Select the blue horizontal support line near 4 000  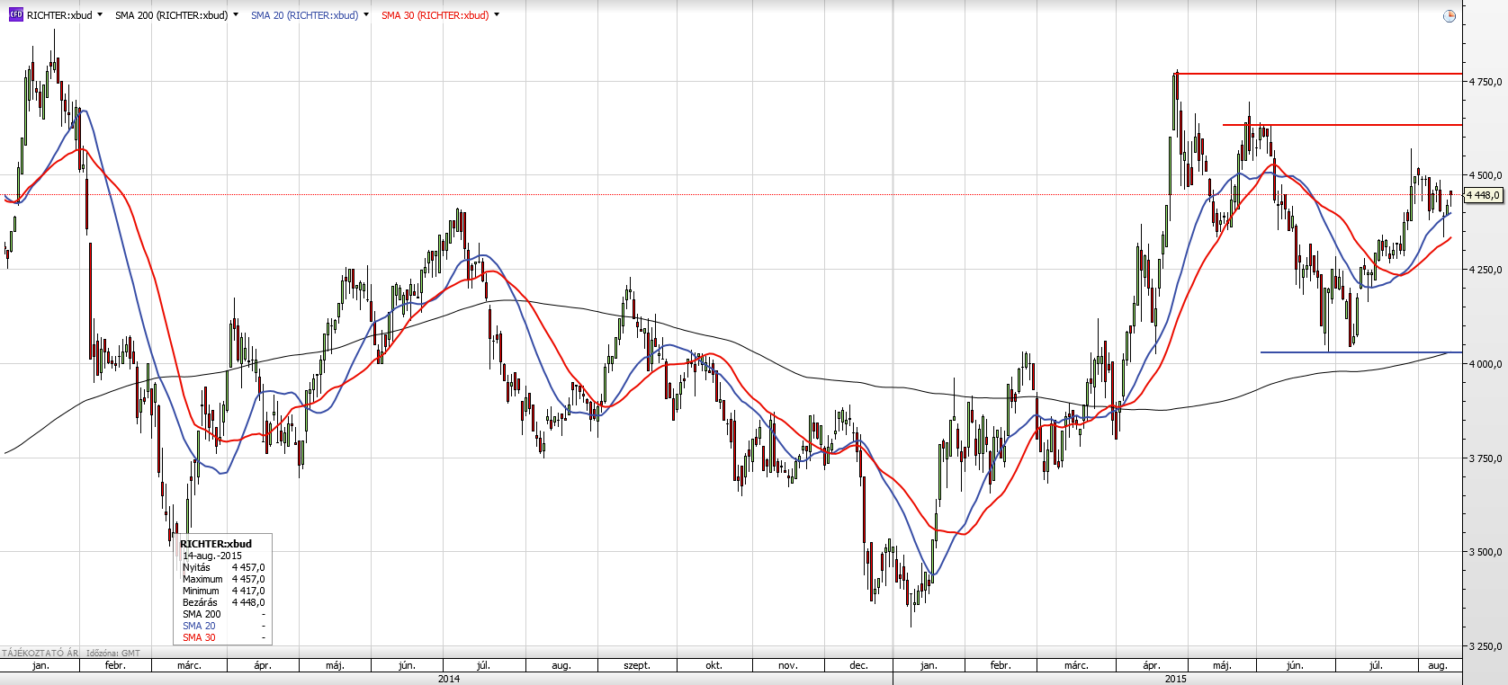click(x=1360, y=352)
